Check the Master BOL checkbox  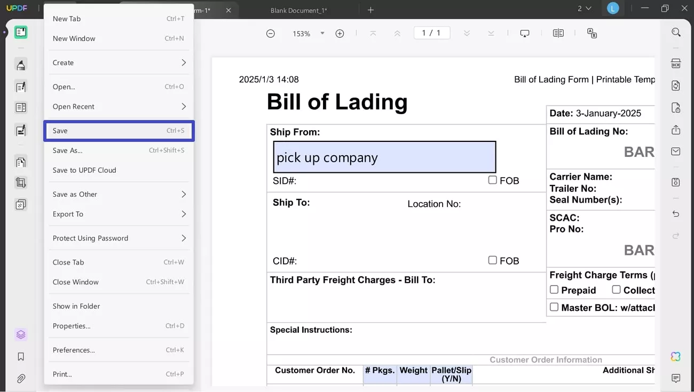[554, 307]
